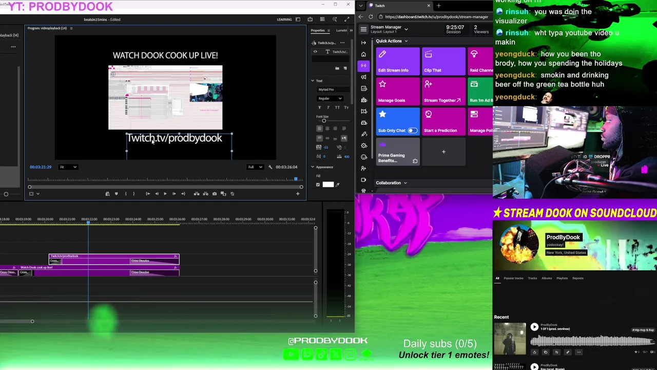Open Twitch dashboard hamburger menu

[x=363, y=29]
